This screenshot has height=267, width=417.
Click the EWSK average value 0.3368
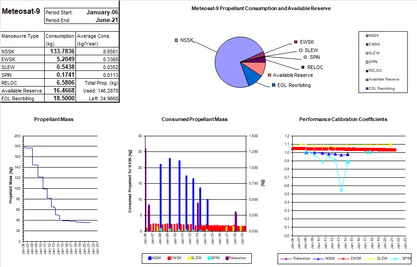point(110,59)
